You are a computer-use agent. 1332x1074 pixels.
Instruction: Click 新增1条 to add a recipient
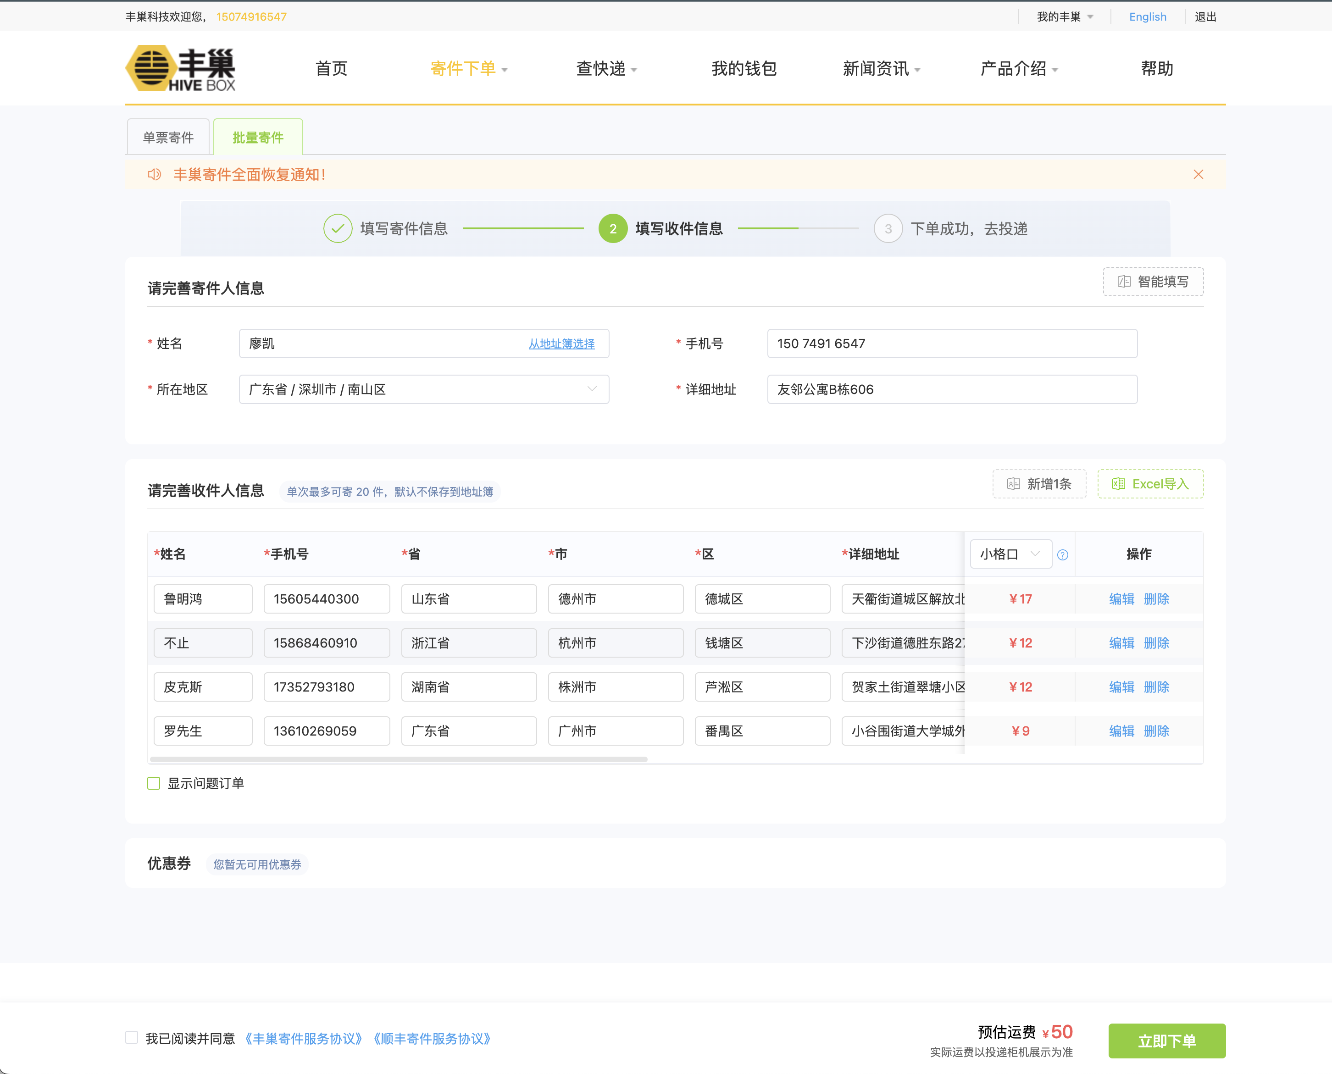click(x=1039, y=484)
